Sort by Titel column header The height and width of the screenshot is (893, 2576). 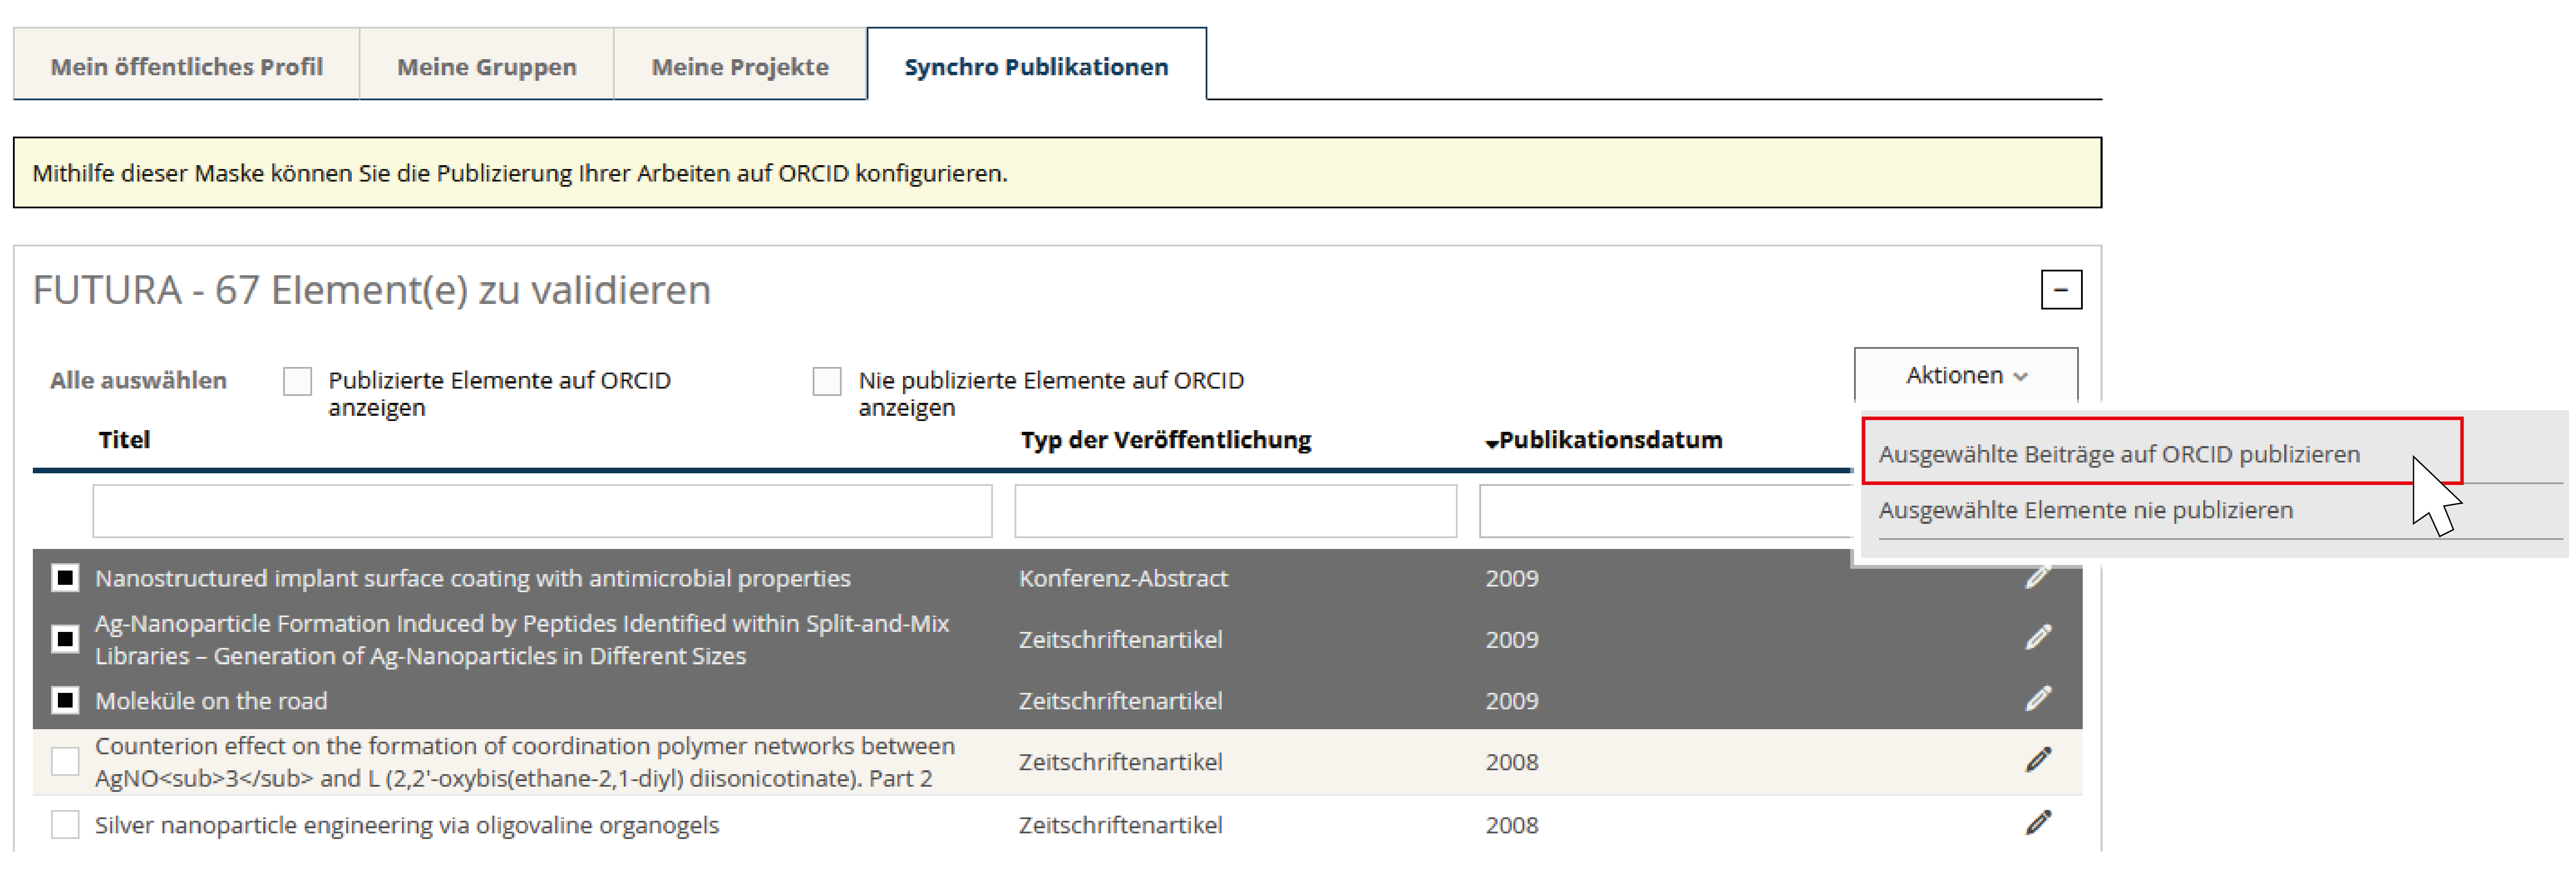[124, 440]
